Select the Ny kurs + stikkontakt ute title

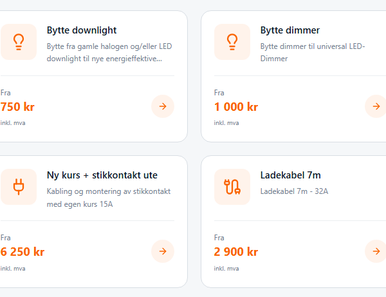click(102, 175)
